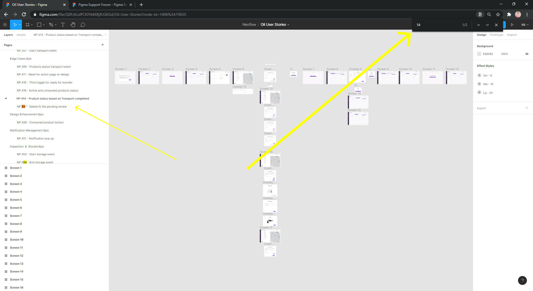The width and height of the screenshot is (533, 291).
Task: Open page NP 428 - Consumed product button
Action: [40, 122]
